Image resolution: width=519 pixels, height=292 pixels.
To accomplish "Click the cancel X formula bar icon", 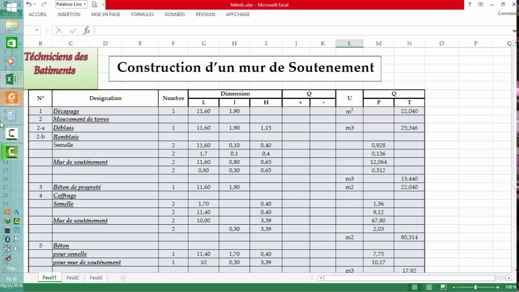I will click(x=59, y=30).
